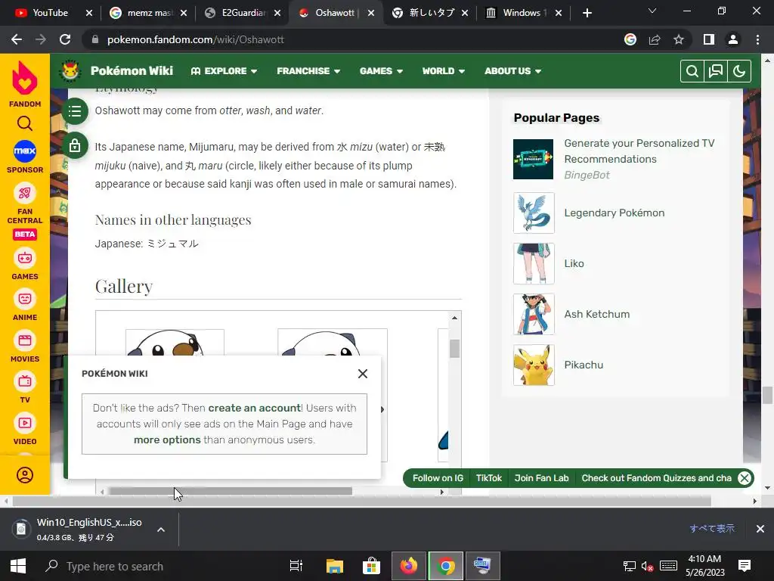Open TikTok link in bottom bar
774x581 pixels.
(489, 478)
